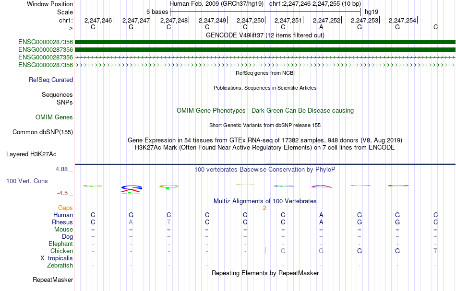Click the H3K27Ac Mark track title
Viewport: 456px width, 291px height.
pos(265,148)
